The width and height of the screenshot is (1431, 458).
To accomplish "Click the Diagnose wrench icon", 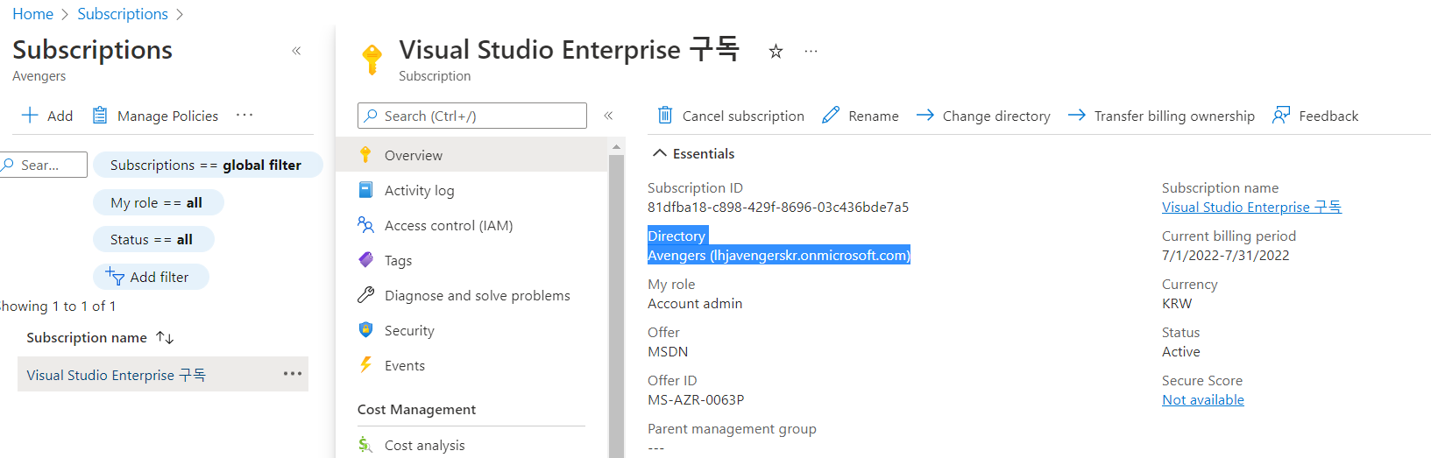I will [366, 295].
